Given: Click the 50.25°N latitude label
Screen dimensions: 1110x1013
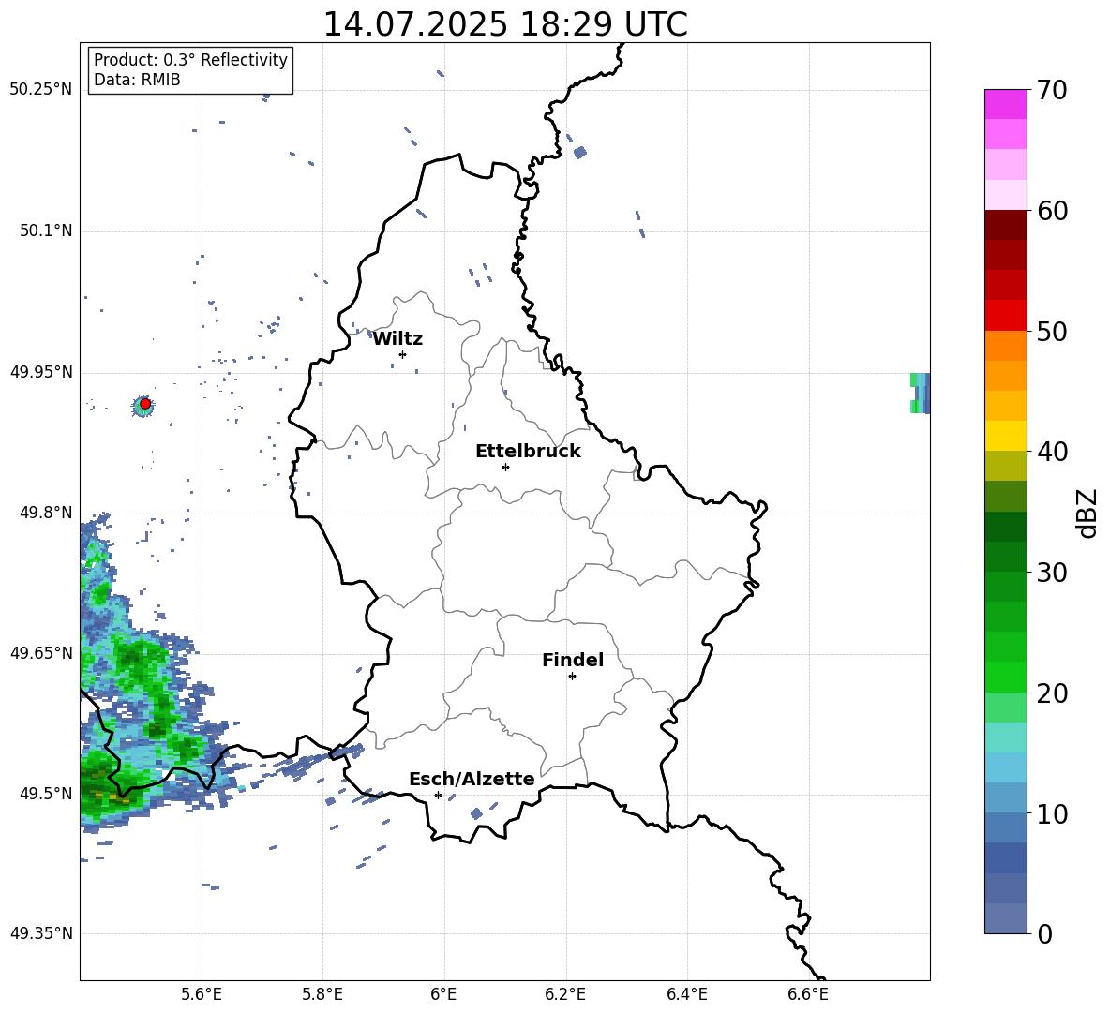Looking at the screenshot, I should click(x=41, y=90).
